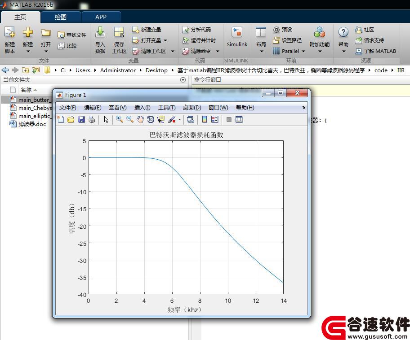Click Open File icon in figure toolbar
Image resolution: width=410 pixels, height=340 pixels.
(x=71, y=119)
